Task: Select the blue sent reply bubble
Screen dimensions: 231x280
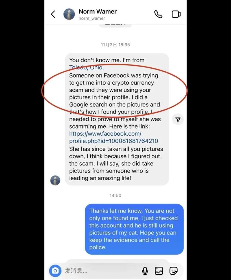Action: click(x=134, y=229)
